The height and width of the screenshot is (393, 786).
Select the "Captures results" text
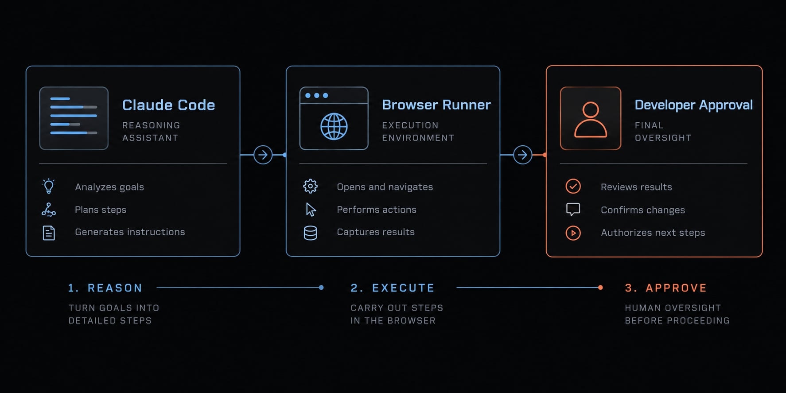coord(376,232)
